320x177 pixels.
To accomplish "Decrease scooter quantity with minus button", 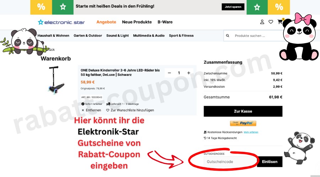I will (x=169, y=73).
